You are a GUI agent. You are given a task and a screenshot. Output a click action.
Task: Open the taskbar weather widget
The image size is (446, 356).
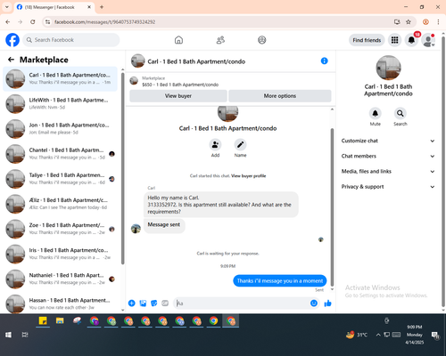[357, 335]
